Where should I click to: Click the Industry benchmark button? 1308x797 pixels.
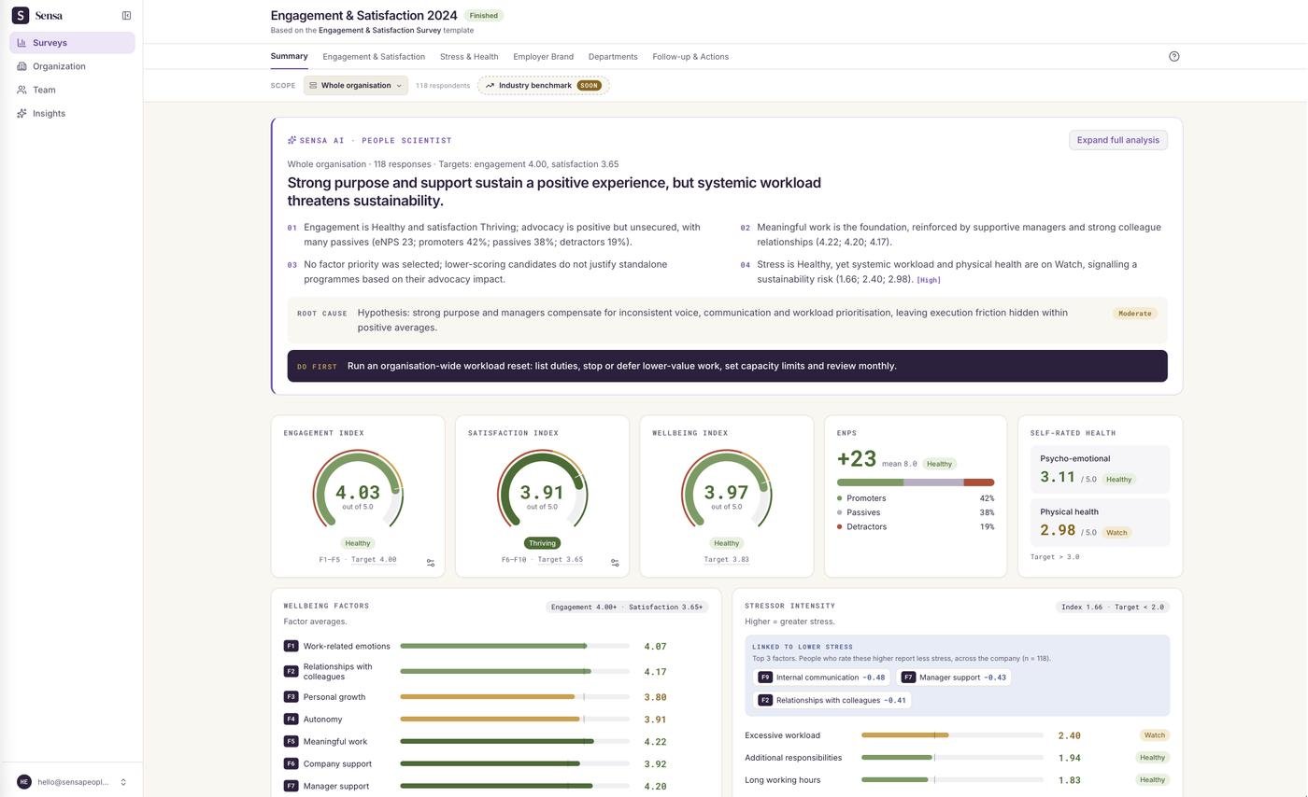pos(543,86)
